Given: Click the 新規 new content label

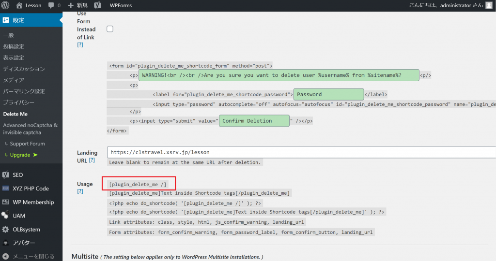Looking at the screenshot, I should tap(82, 5).
